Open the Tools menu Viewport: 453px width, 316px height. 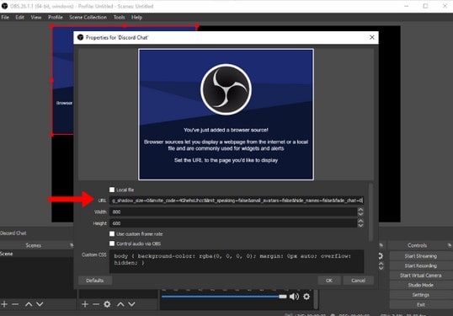click(x=119, y=18)
